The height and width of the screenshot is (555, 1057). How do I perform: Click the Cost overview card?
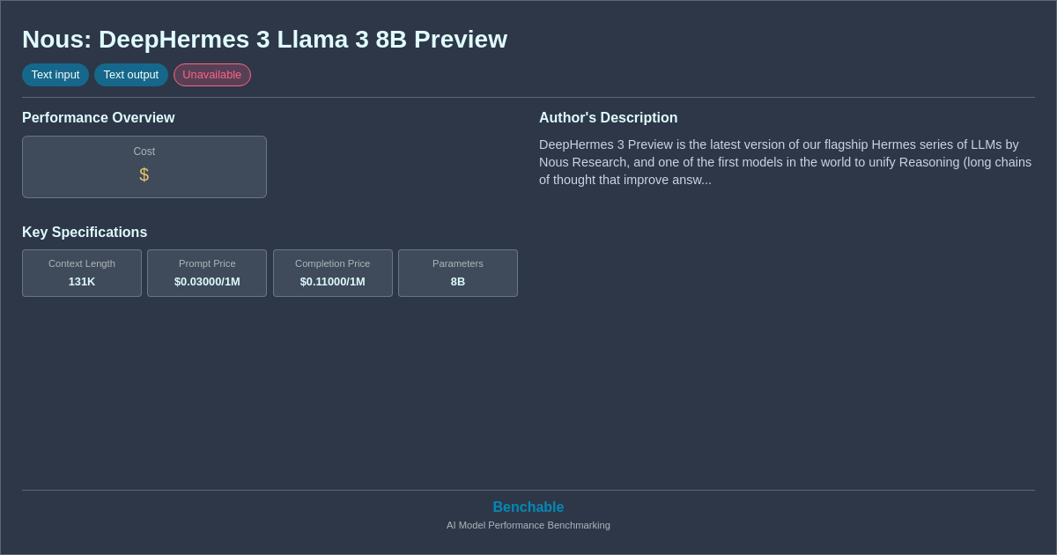pos(144,166)
